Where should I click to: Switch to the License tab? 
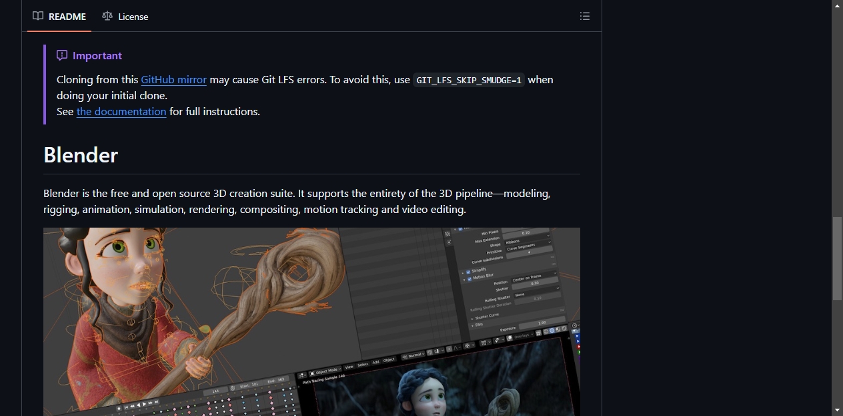125,17
